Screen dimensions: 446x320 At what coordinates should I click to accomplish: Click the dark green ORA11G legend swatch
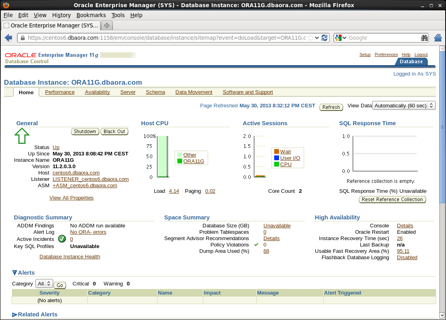180,161
